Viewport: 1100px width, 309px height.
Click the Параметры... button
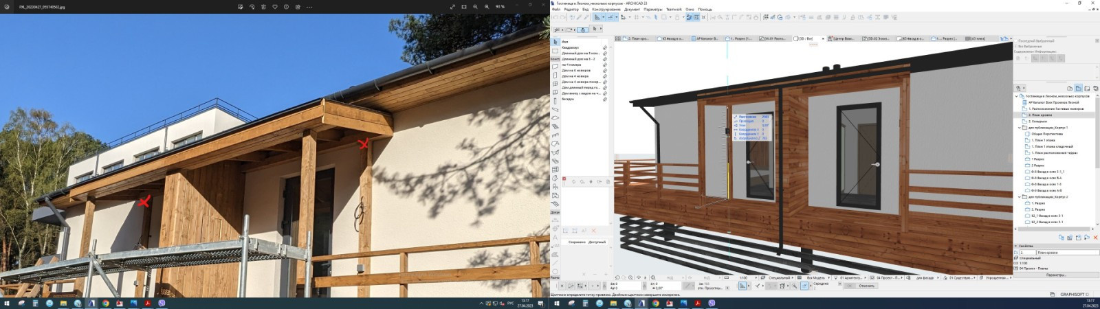(1056, 275)
